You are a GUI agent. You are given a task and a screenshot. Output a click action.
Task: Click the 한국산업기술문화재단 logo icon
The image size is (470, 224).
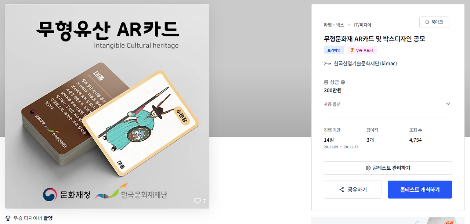pyautogui.click(x=328, y=64)
